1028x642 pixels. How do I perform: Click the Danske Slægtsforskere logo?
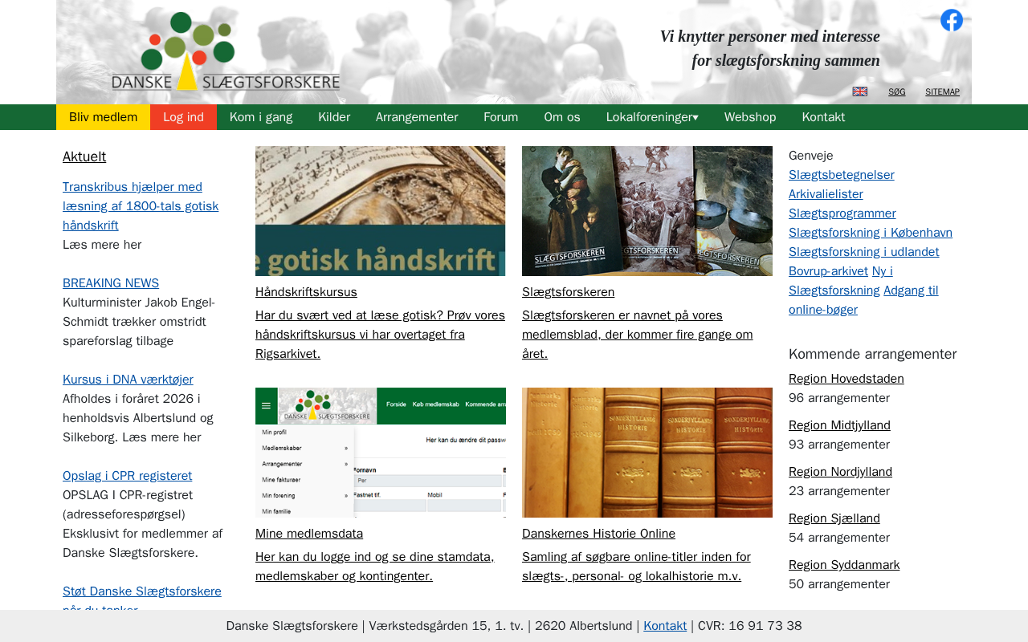click(226, 51)
